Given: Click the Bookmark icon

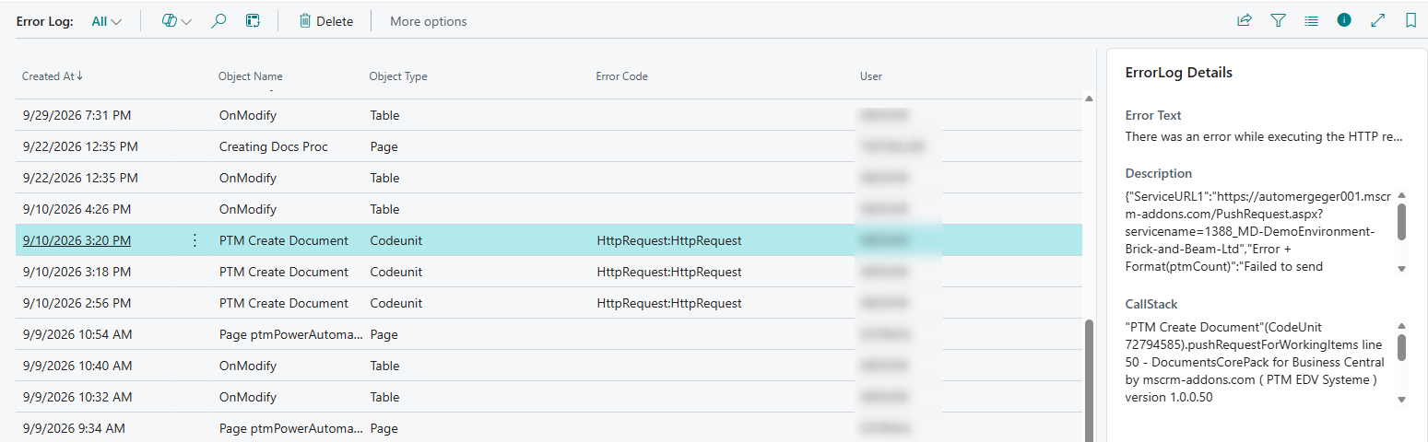Looking at the screenshot, I should pos(1410,20).
